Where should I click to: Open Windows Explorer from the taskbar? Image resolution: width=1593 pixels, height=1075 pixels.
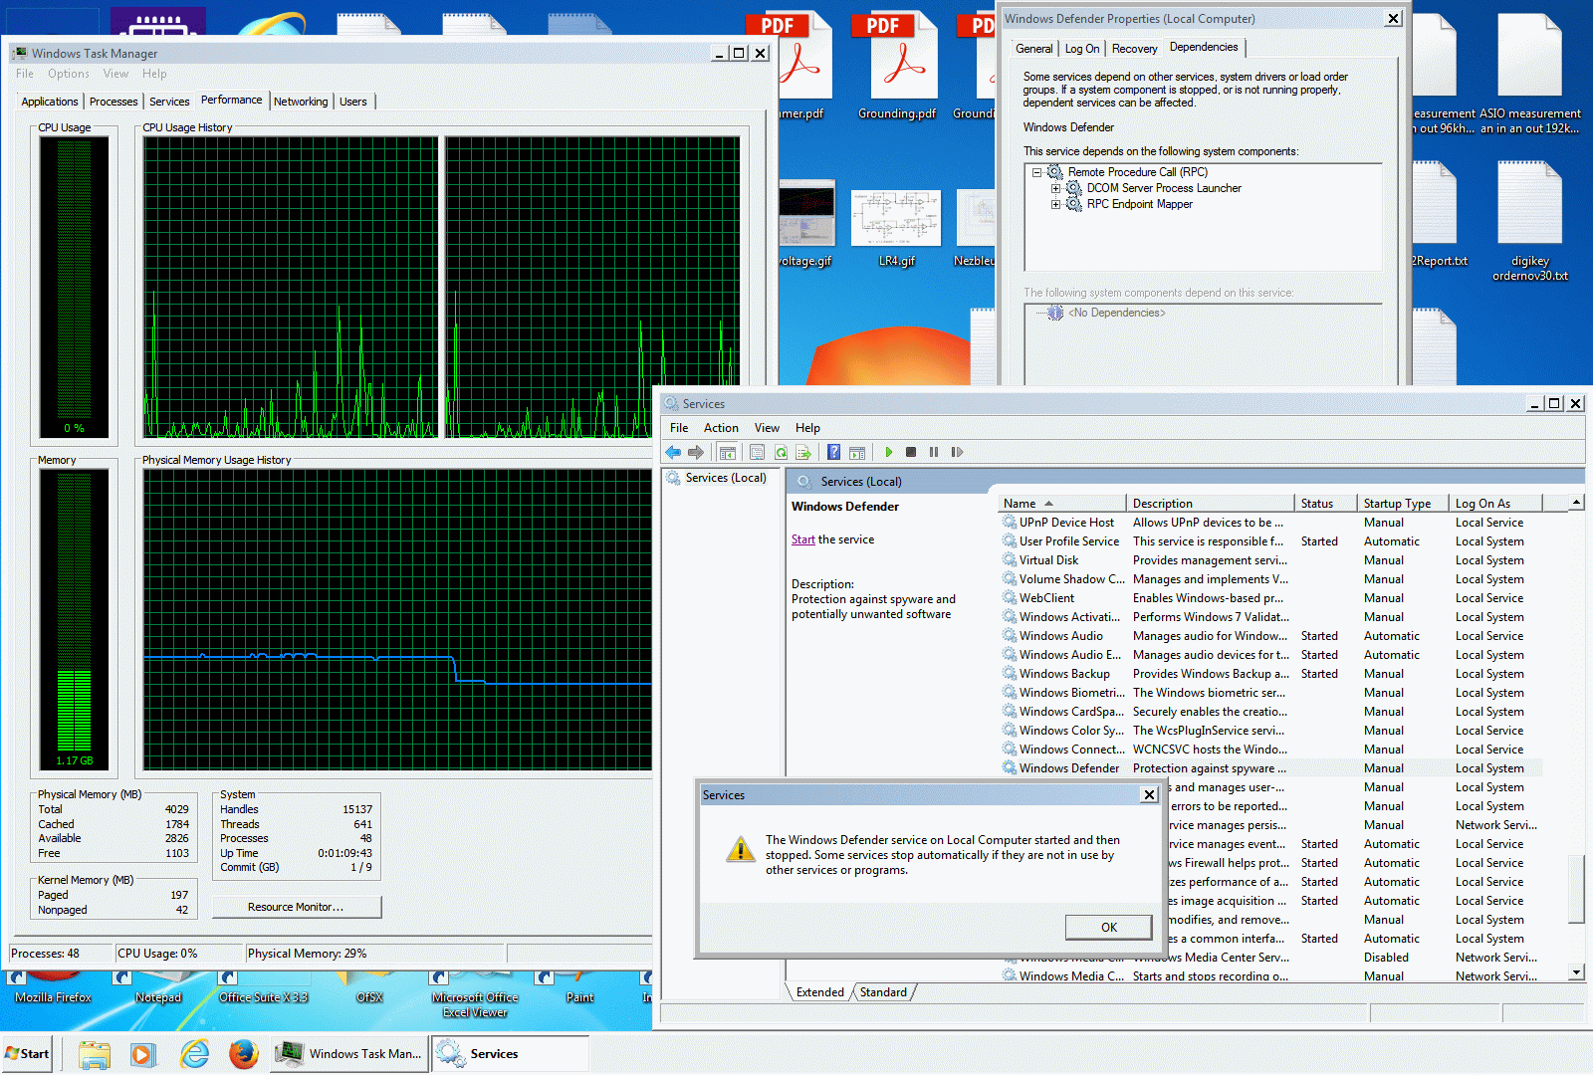[95, 1054]
